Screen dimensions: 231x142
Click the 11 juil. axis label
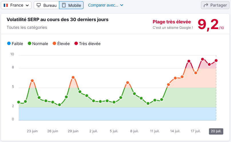(x=155, y=131)
